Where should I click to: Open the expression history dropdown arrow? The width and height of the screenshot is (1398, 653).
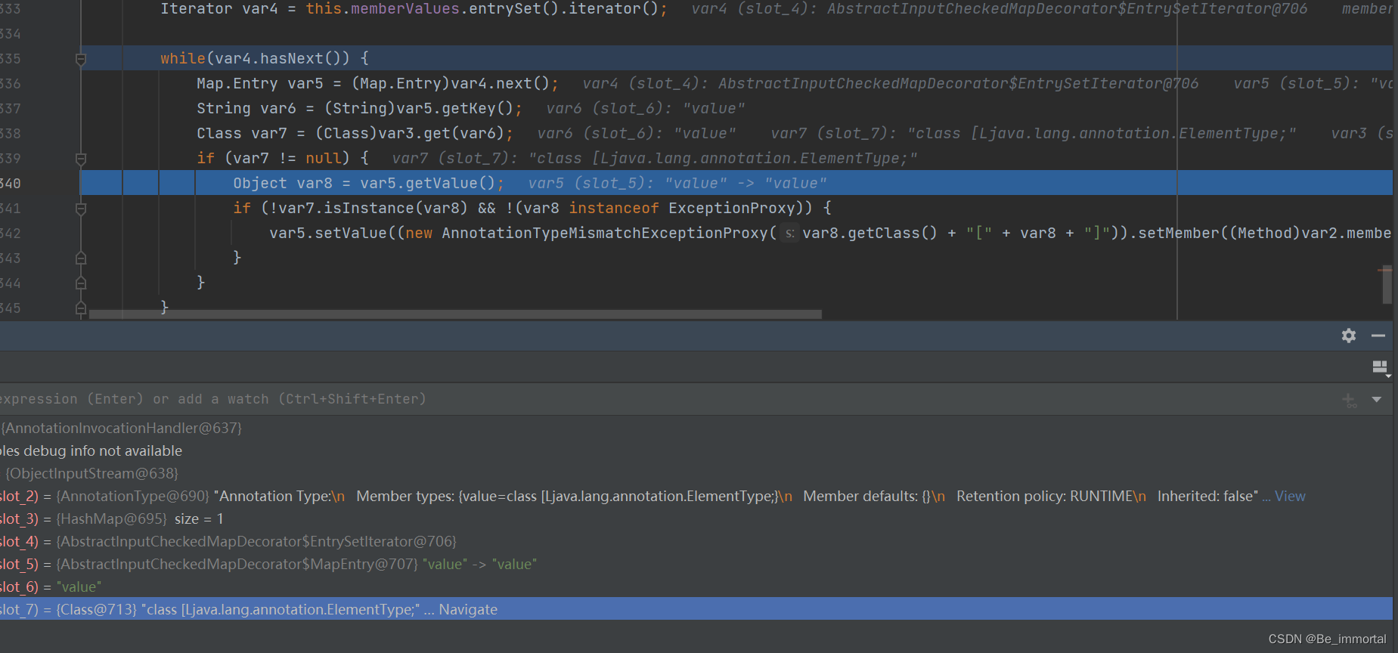click(1376, 399)
